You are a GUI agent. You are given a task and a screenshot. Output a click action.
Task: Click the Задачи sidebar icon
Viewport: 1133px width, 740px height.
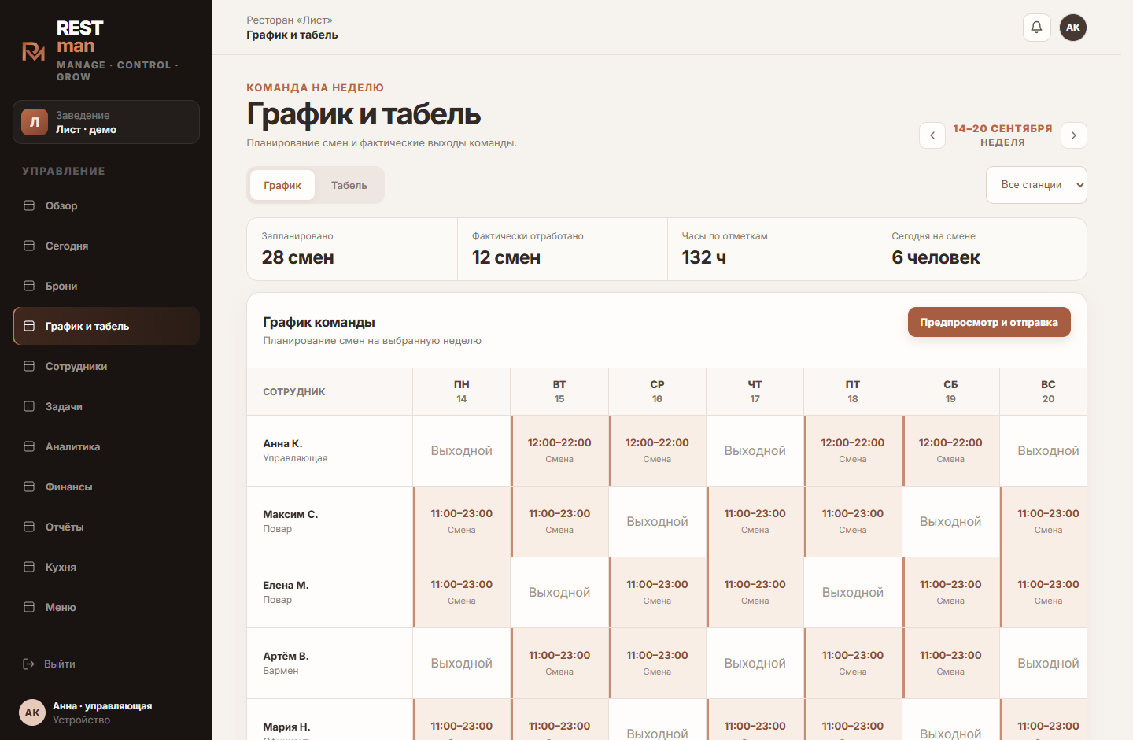click(x=29, y=406)
